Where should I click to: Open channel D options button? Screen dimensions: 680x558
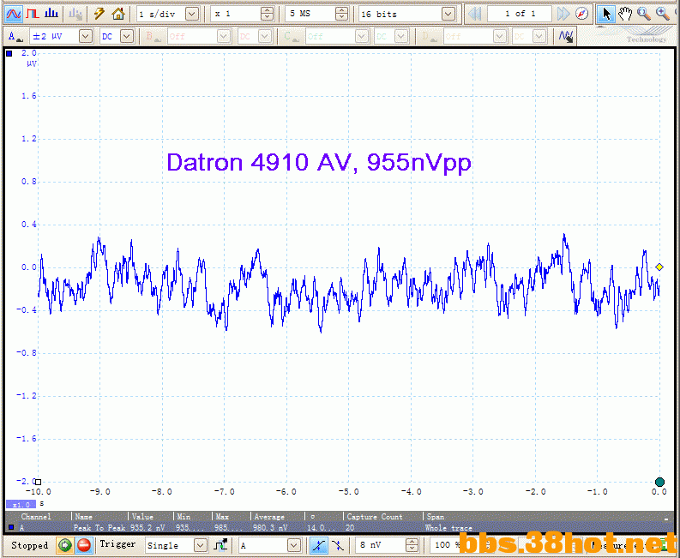(x=429, y=36)
